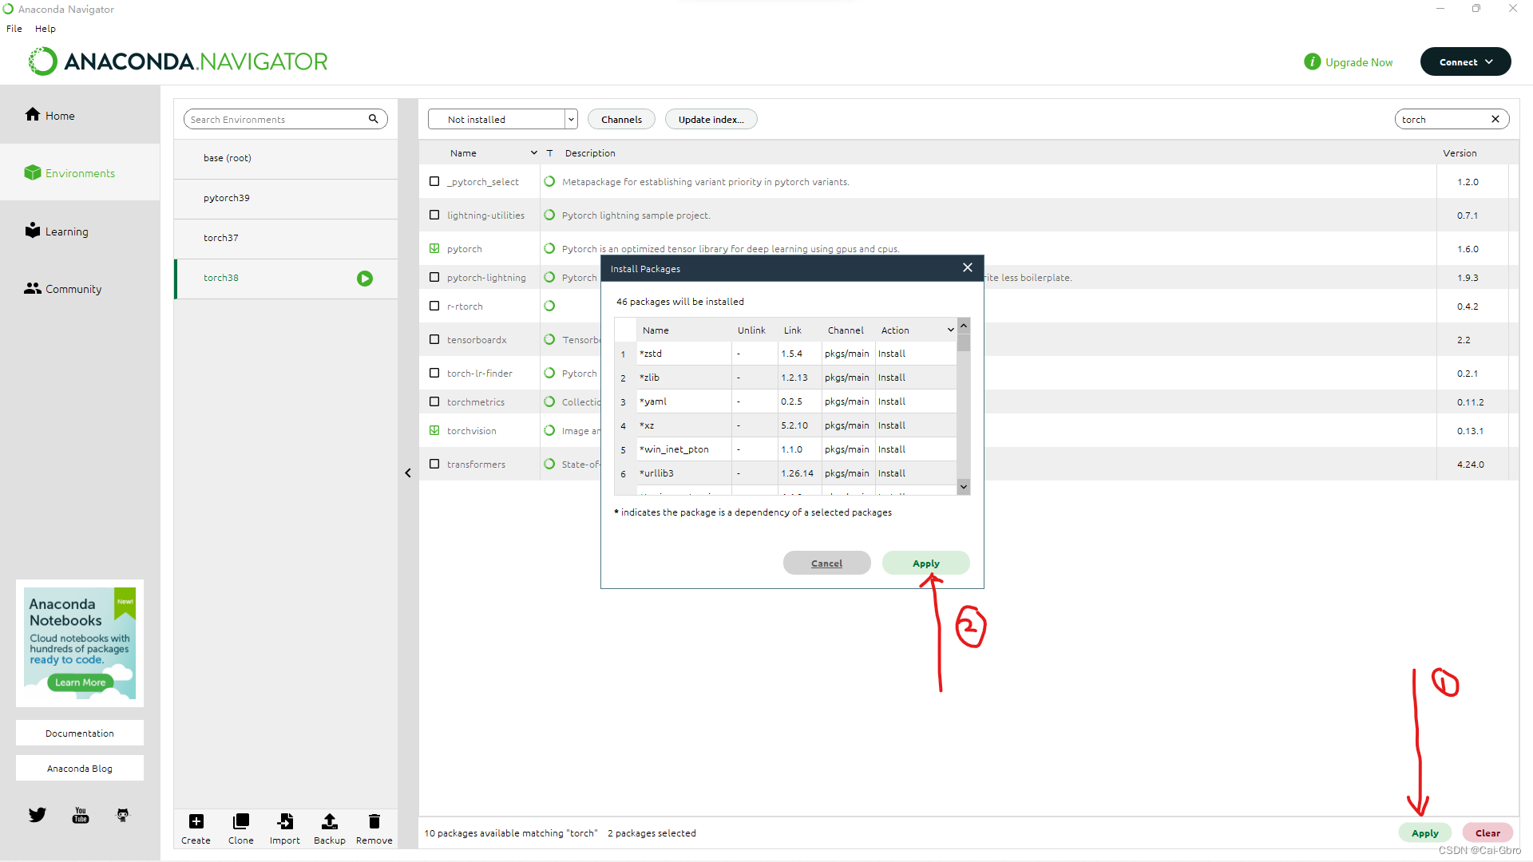Clear the package selection

click(1487, 832)
